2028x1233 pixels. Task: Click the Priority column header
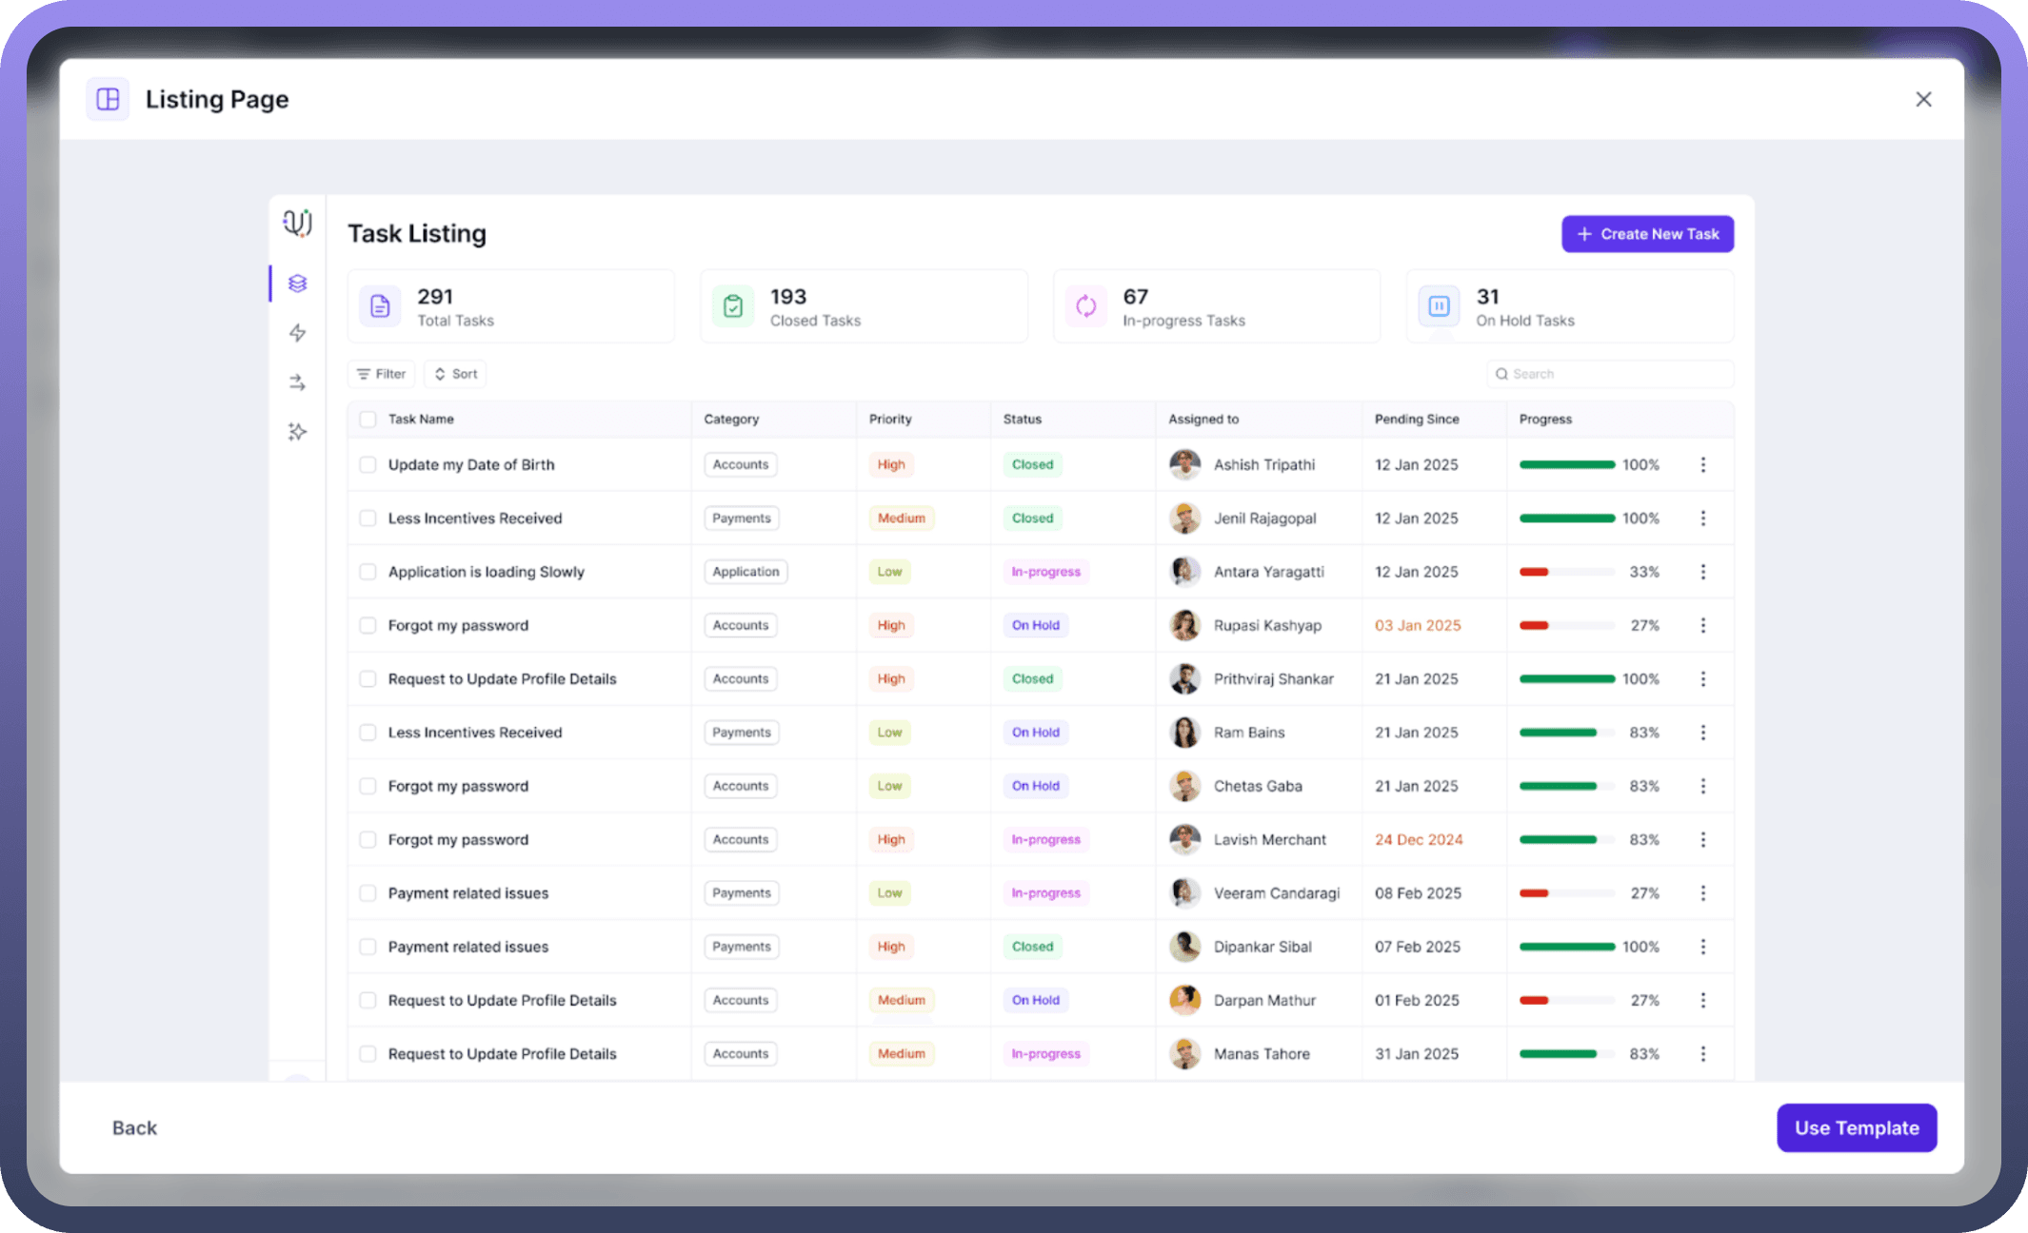[890, 419]
